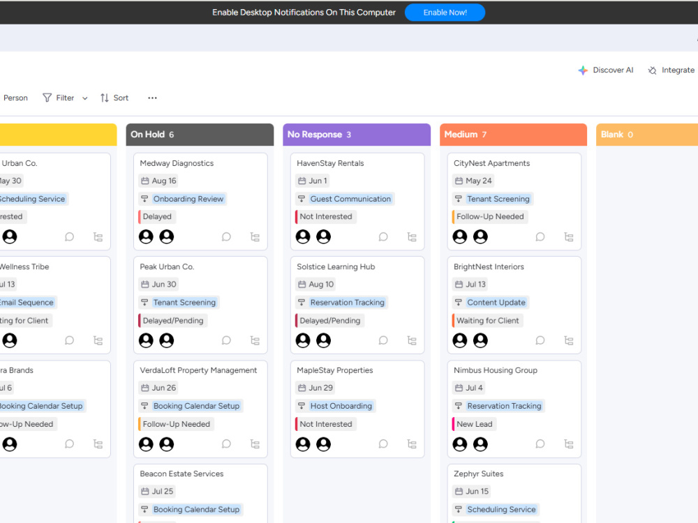Viewport: 698px width, 523px height.
Task: Select the Blank column header
Action: [647, 135]
